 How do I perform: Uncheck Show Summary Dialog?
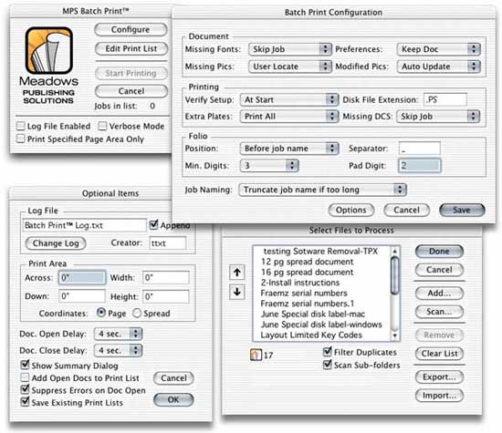point(25,365)
